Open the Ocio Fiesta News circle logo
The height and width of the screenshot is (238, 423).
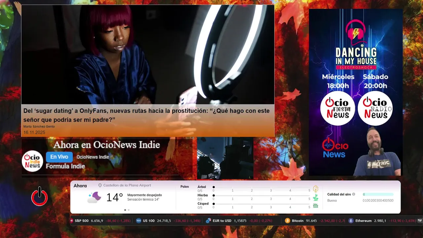click(337, 108)
